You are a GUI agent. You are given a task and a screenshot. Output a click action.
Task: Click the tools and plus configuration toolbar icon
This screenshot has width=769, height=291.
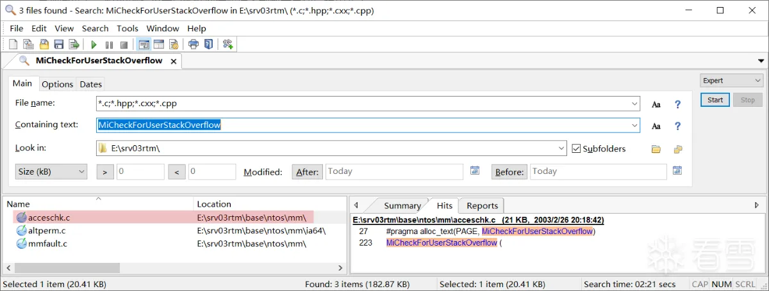tap(227, 44)
